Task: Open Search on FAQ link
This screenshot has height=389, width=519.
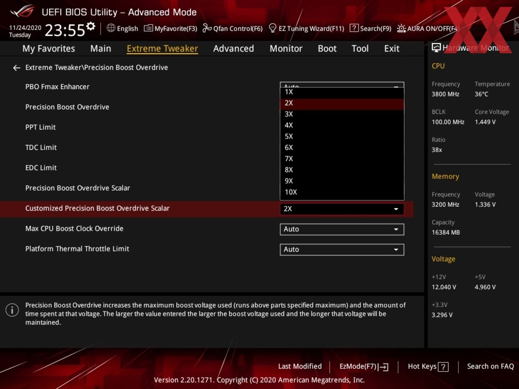Action: coord(490,366)
